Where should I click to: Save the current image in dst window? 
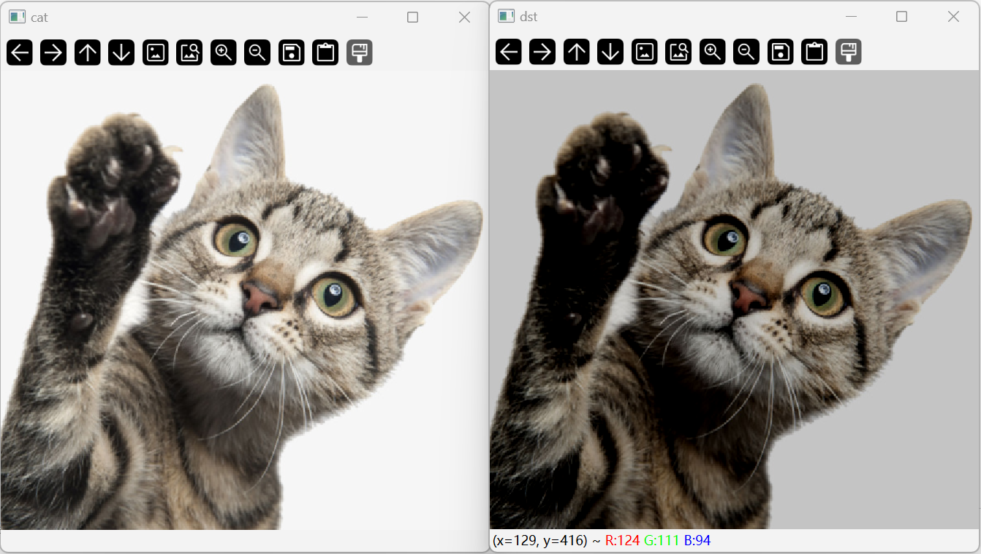pos(781,52)
